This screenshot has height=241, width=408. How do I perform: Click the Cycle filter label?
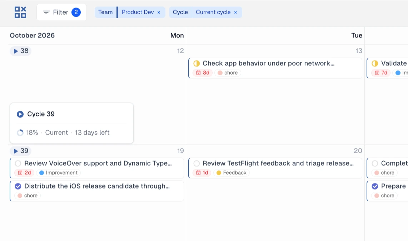click(180, 12)
